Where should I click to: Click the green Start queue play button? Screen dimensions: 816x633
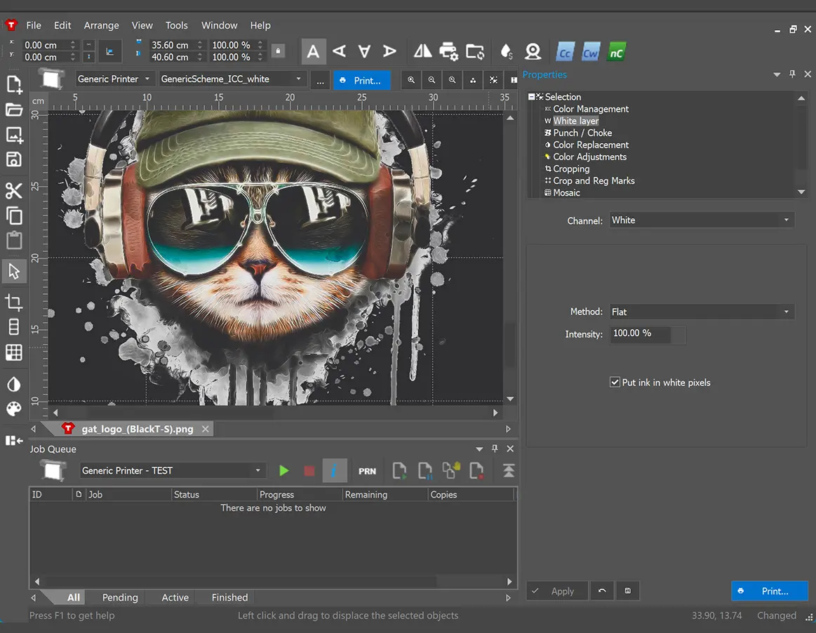coord(283,471)
